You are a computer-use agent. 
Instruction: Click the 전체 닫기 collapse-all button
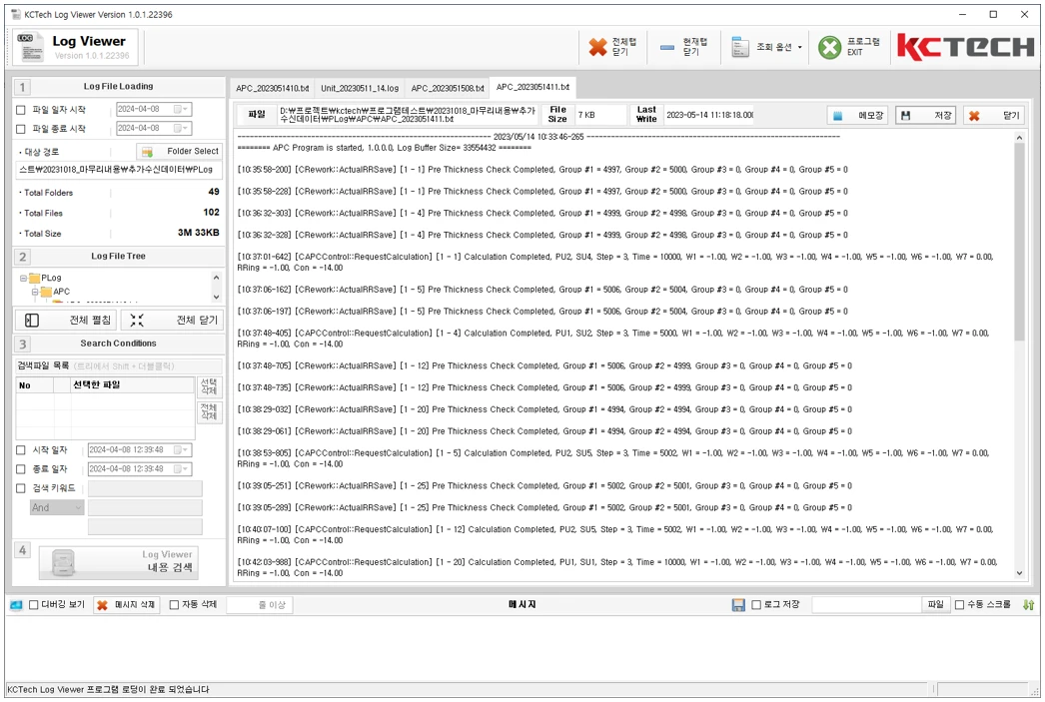(173, 320)
